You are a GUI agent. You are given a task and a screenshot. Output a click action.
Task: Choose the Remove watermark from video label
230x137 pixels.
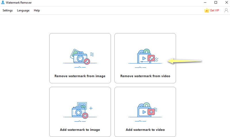pyautogui.click(x=145, y=76)
